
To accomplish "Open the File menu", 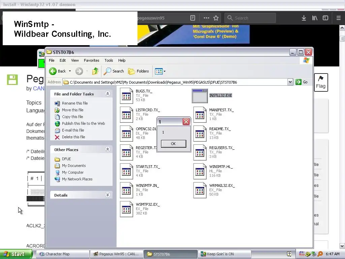I will (x=52, y=60).
